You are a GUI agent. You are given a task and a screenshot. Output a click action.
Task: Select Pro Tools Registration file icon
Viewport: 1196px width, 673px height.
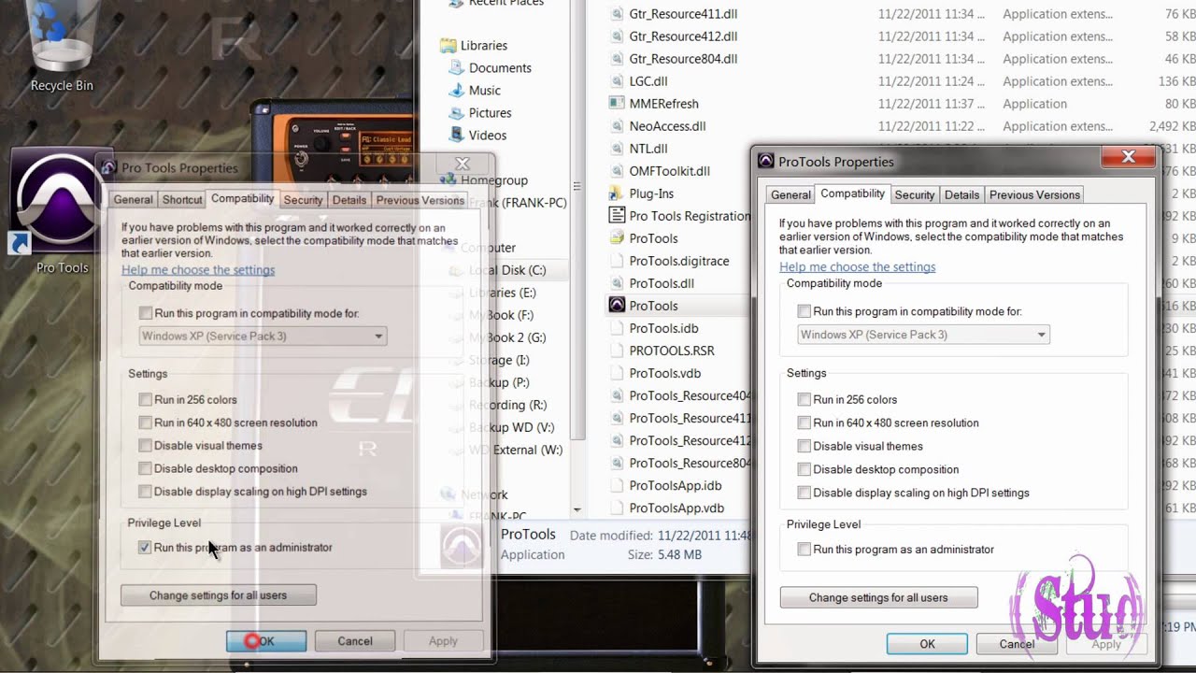pos(617,216)
